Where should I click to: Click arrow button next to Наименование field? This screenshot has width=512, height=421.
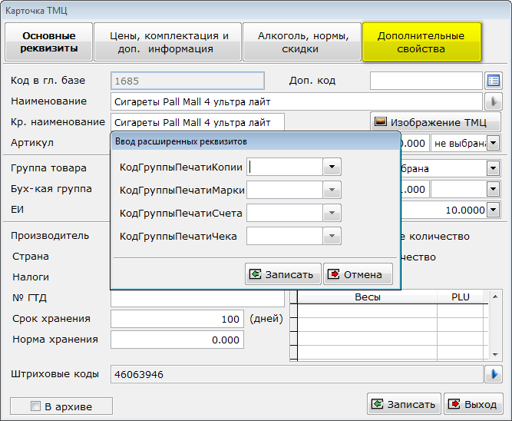tap(494, 101)
